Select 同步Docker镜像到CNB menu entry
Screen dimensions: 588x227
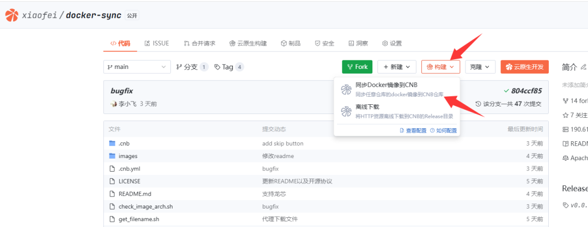click(397, 90)
